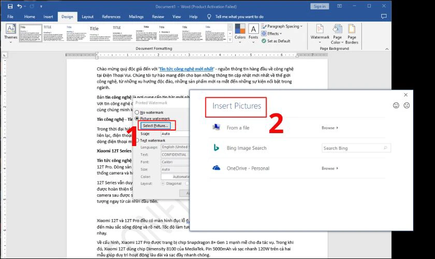Open Paragraph Spacing options

point(282,26)
